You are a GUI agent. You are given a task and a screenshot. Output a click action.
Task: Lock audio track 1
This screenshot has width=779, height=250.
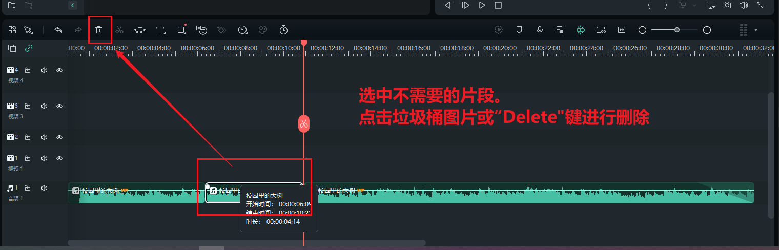coord(28,188)
